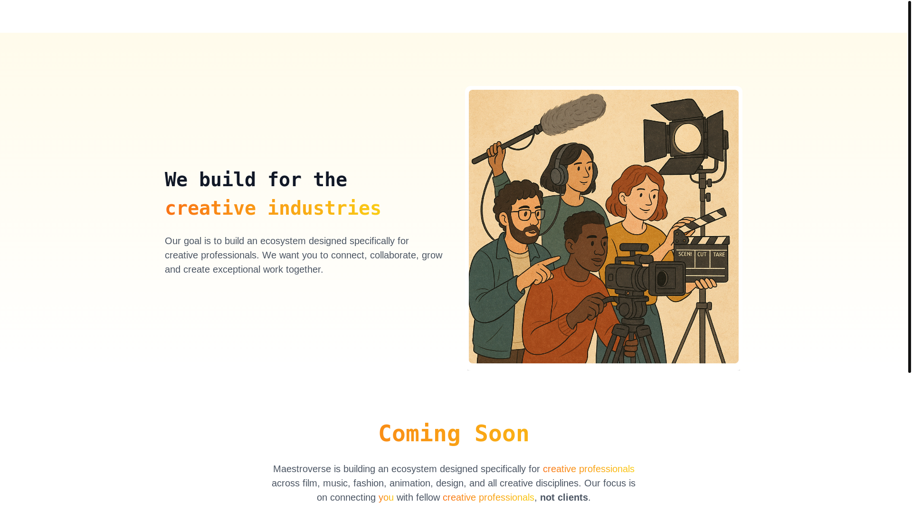The width and height of the screenshot is (912, 513).
Task: Click the bold 'not clients' text
Action: [x=564, y=497]
